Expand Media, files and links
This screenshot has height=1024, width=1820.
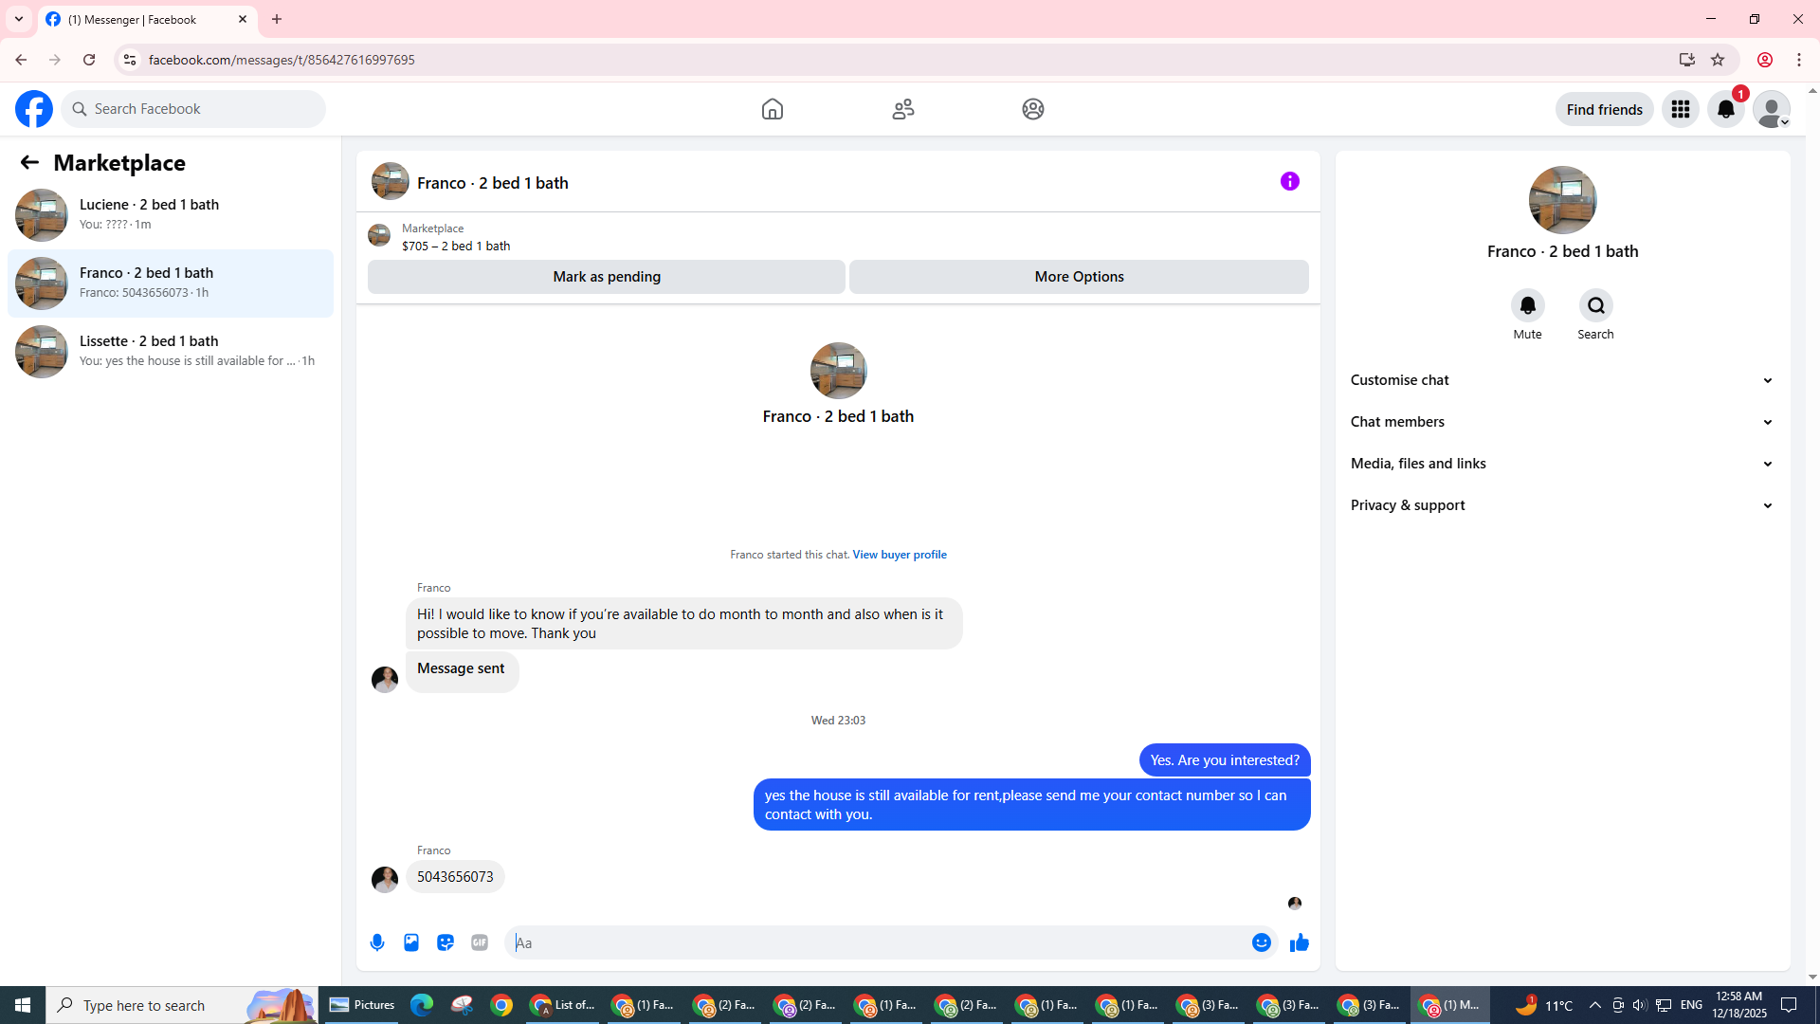pyautogui.click(x=1561, y=464)
